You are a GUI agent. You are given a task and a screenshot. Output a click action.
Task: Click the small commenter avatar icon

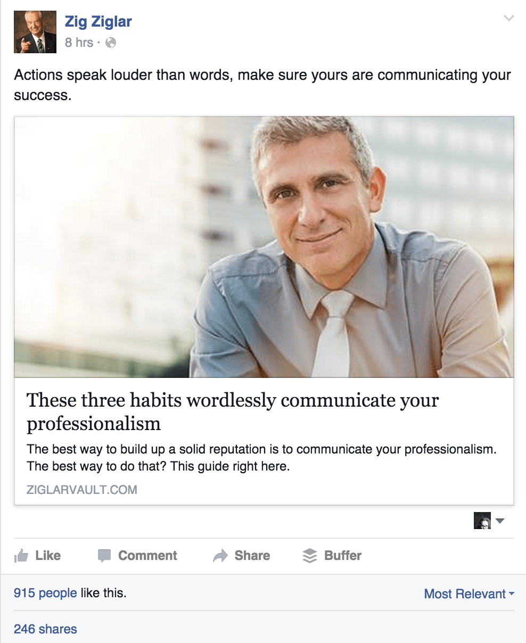(482, 521)
